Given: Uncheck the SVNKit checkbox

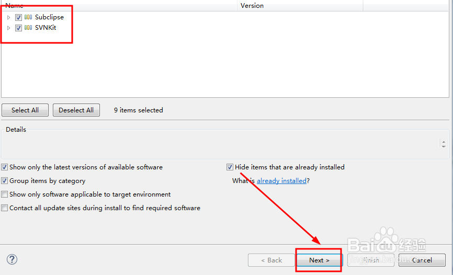Looking at the screenshot, I should [x=18, y=28].
